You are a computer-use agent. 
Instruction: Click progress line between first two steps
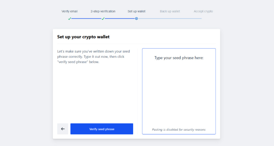[x=86, y=19]
